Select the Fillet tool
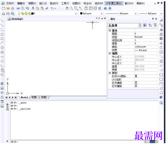Screen dimensions: 168x145 (161, 93)
